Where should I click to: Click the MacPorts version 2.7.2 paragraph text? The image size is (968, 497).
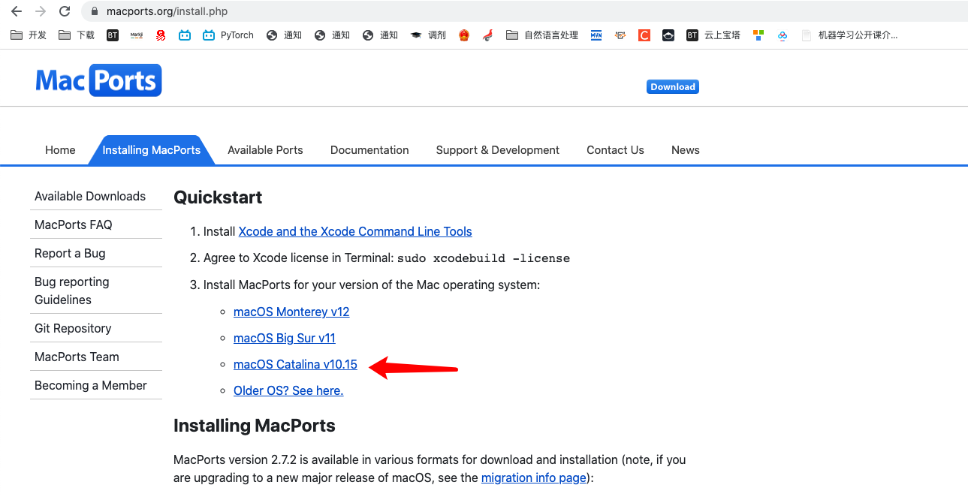(x=430, y=468)
